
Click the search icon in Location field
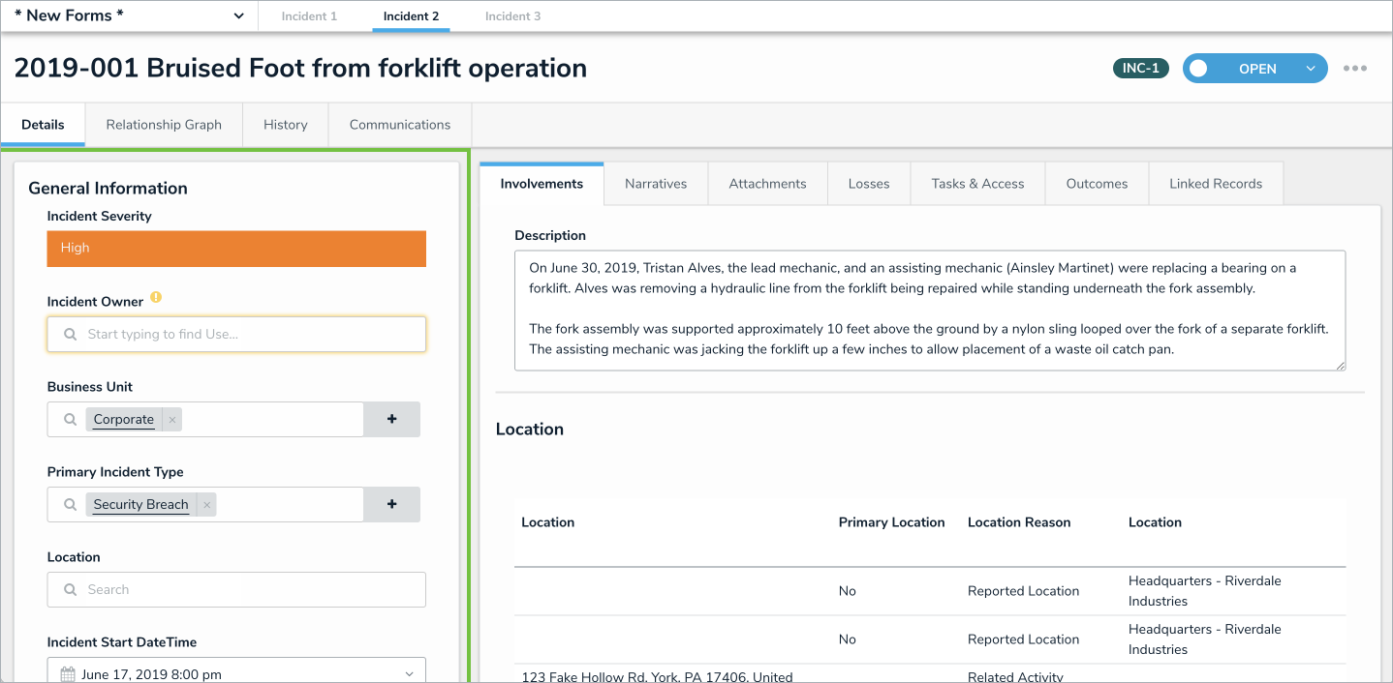tap(70, 590)
